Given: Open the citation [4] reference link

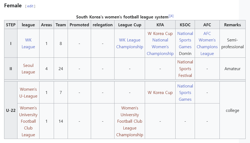Looking at the screenshot, I should 171,16.
